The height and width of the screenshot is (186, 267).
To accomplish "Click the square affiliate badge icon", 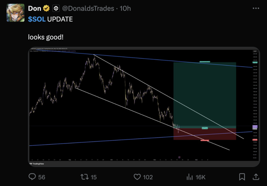I will [x=56, y=8].
